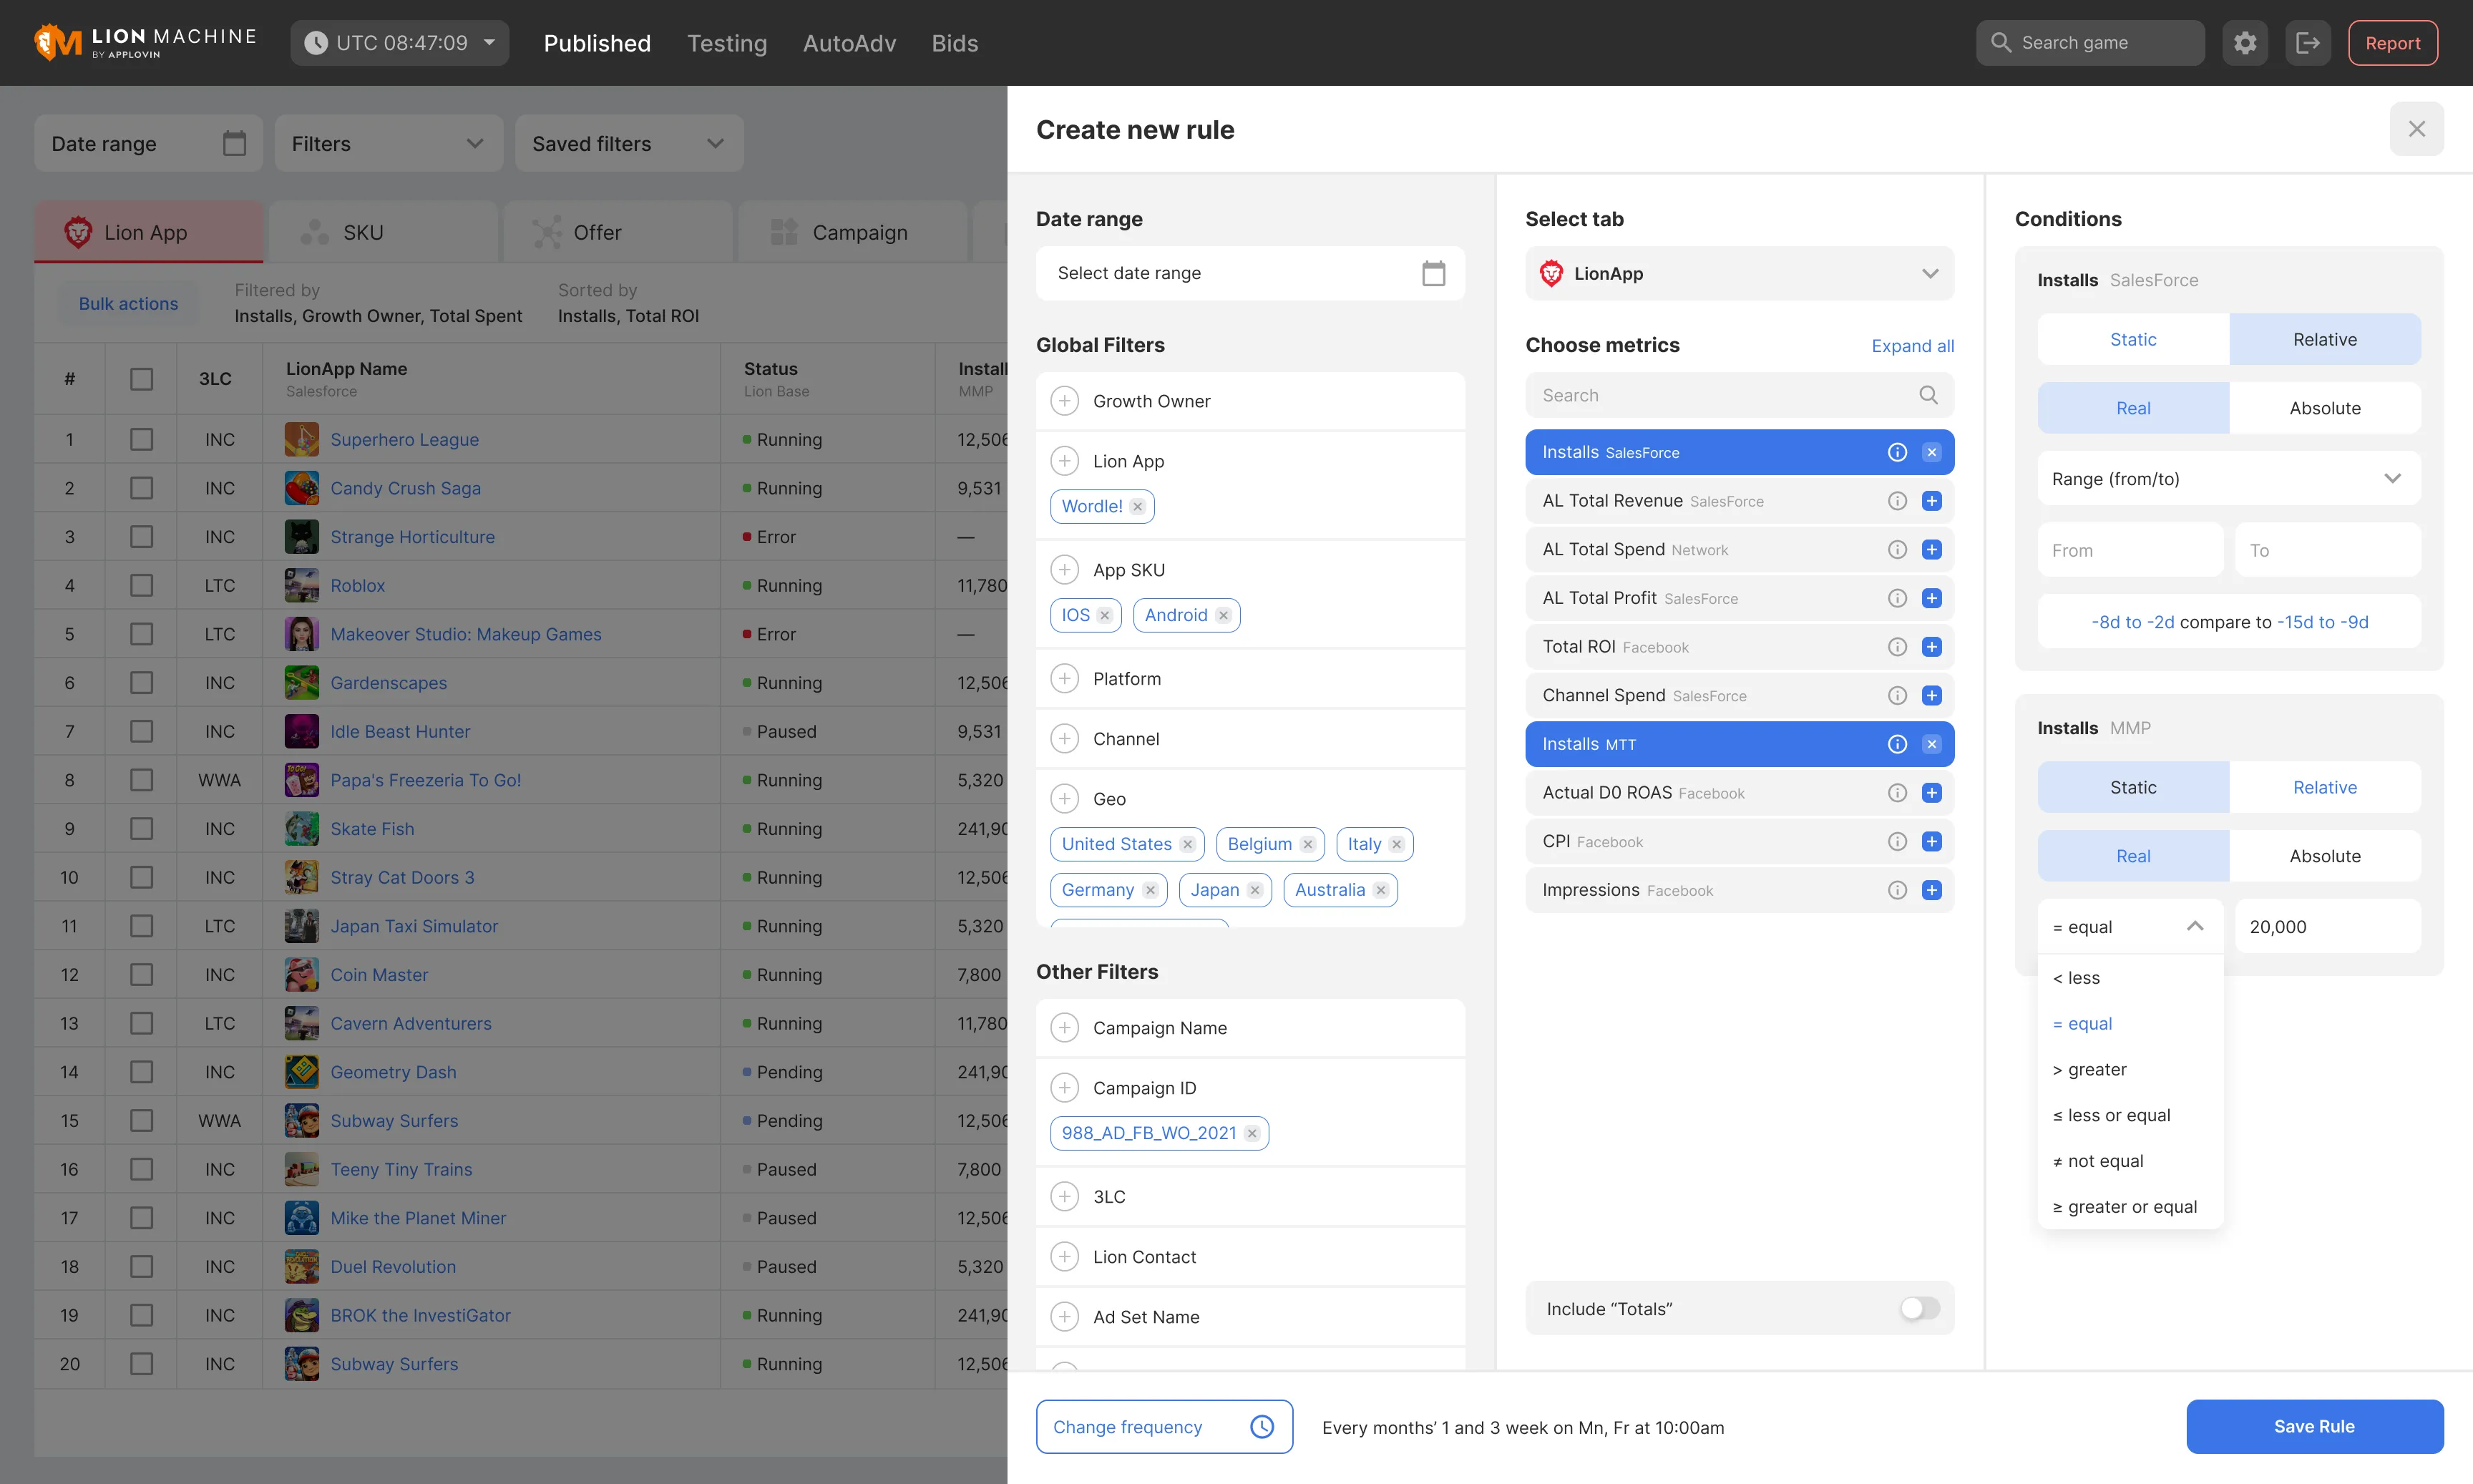Click the Search game field
The width and height of the screenshot is (2473, 1484).
[2090, 43]
